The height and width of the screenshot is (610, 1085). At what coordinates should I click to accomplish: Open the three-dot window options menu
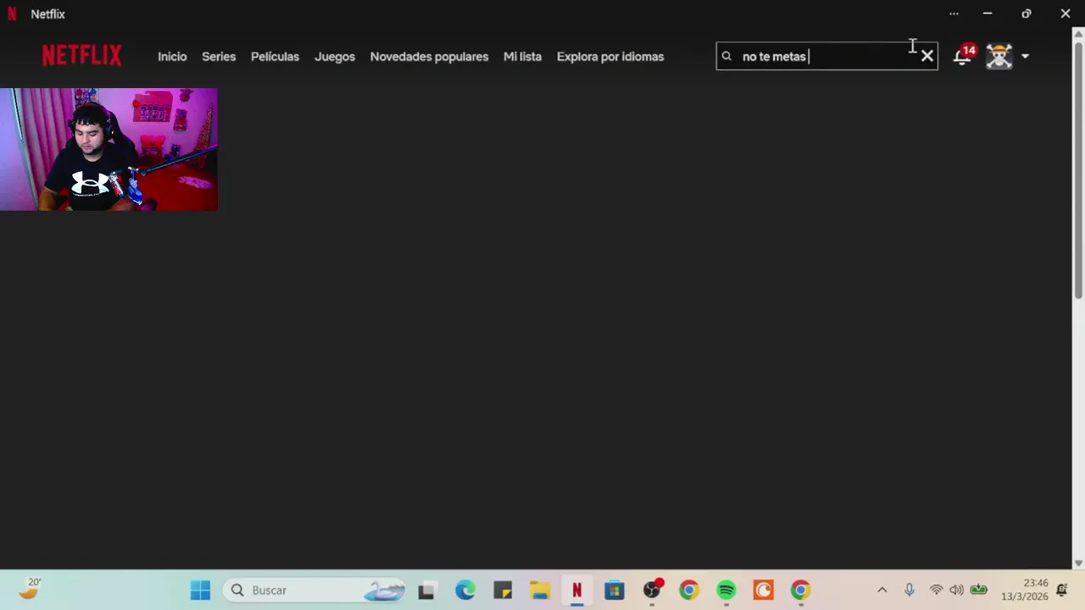click(954, 14)
